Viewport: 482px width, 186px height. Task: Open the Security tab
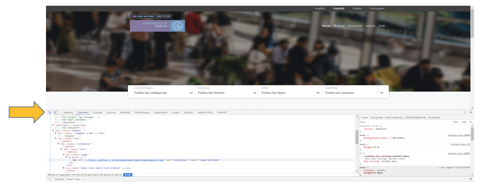[x=188, y=112]
